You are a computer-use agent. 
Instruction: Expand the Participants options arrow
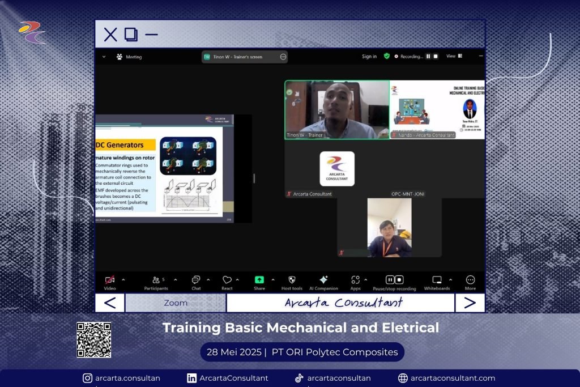pyautogui.click(x=175, y=279)
